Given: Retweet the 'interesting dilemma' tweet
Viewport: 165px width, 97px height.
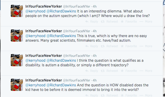Looking at the screenshot, I should (x=109, y=22).
